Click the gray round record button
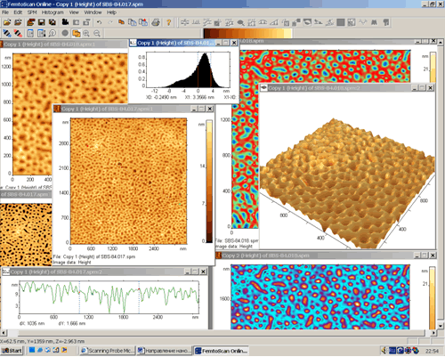Image resolution: width=445 pixels, height=357 pixels. pyautogui.click(x=65, y=33)
